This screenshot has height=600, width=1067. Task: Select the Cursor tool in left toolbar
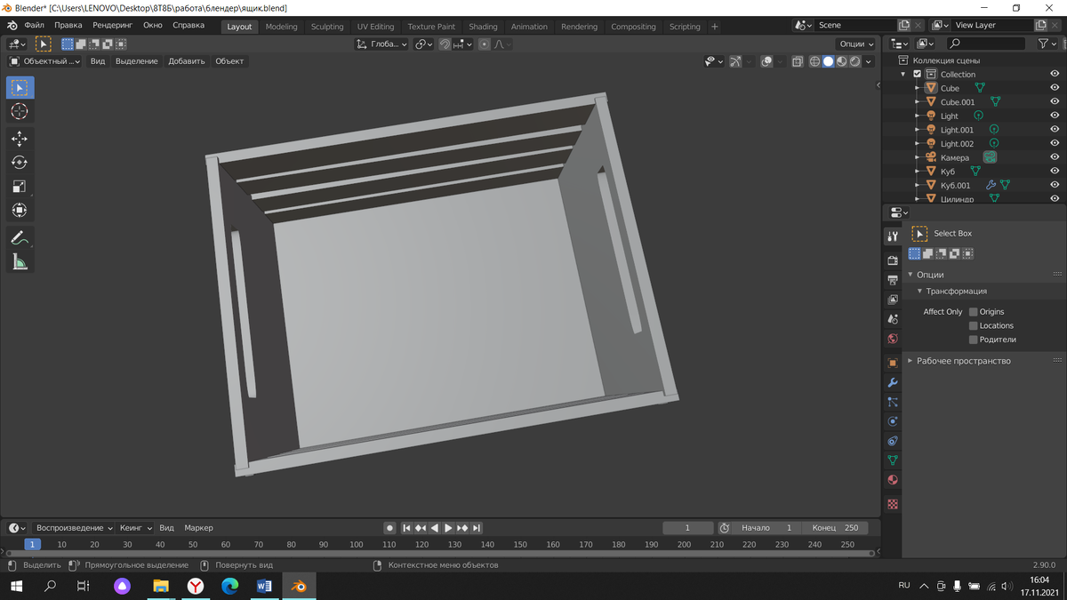20,111
